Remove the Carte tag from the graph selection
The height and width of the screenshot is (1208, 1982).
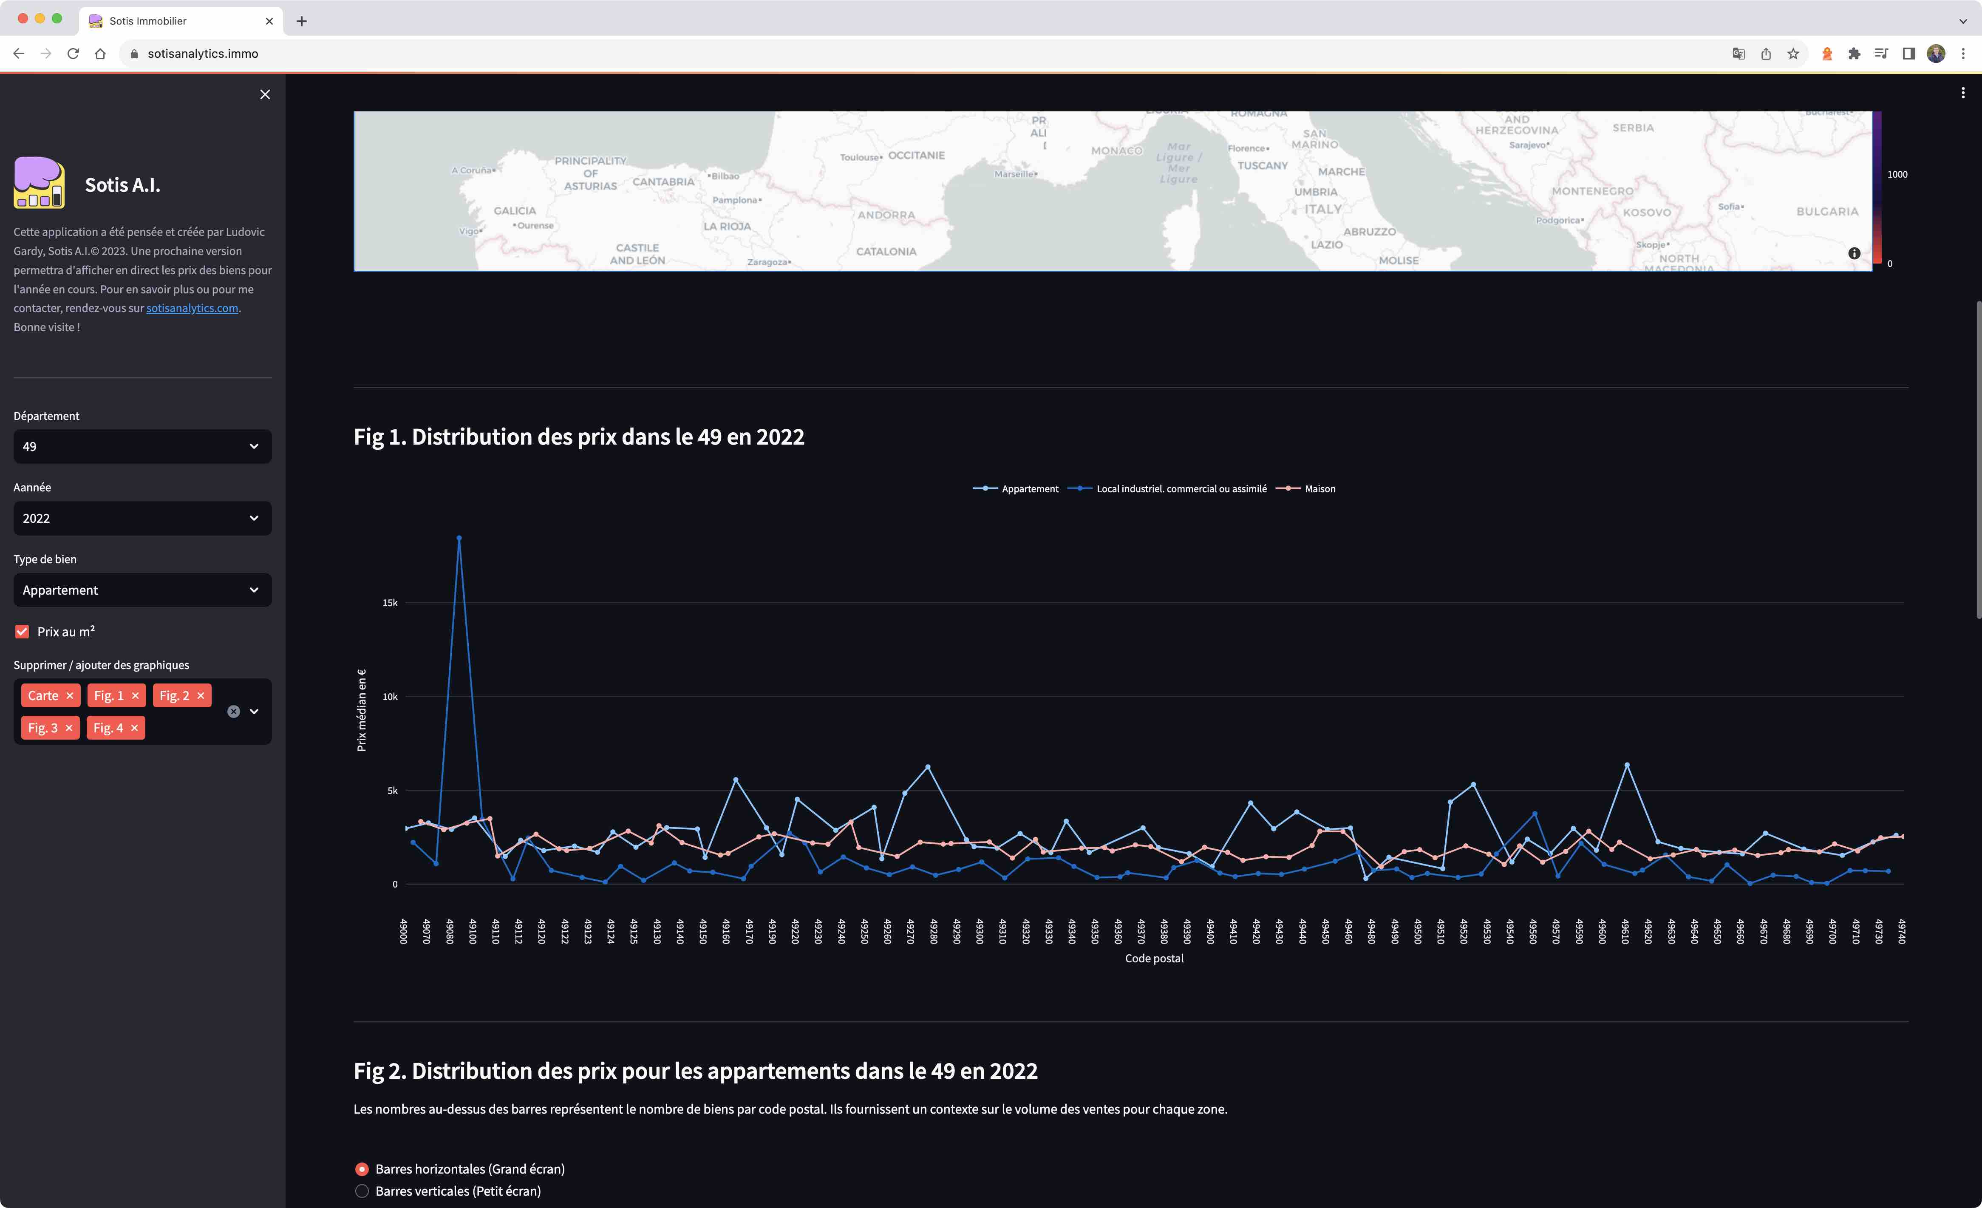click(70, 695)
